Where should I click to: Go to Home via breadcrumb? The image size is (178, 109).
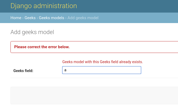[16, 18]
